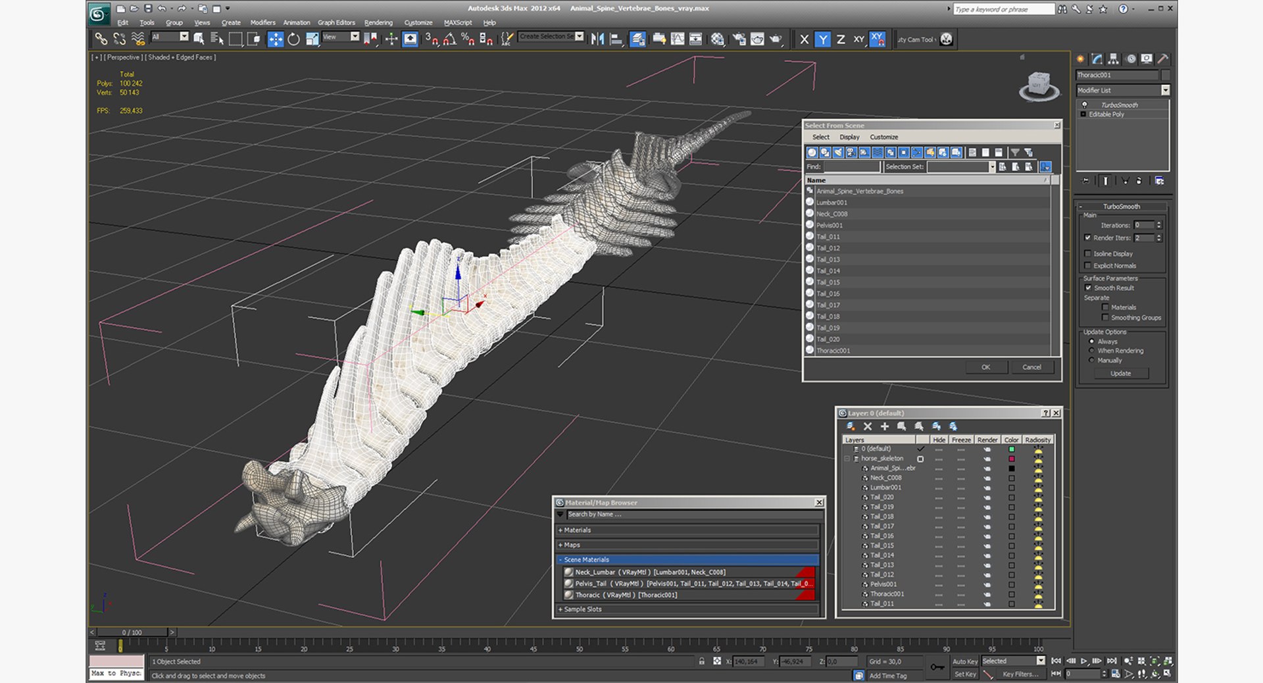This screenshot has width=1263, height=683.
Task: Click Delete layer X icon in Layer dialog
Action: 868,426
